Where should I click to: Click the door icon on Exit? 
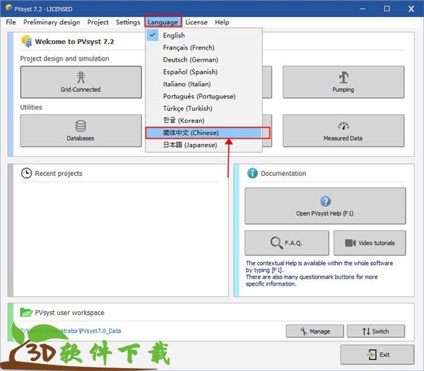(372, 355)
